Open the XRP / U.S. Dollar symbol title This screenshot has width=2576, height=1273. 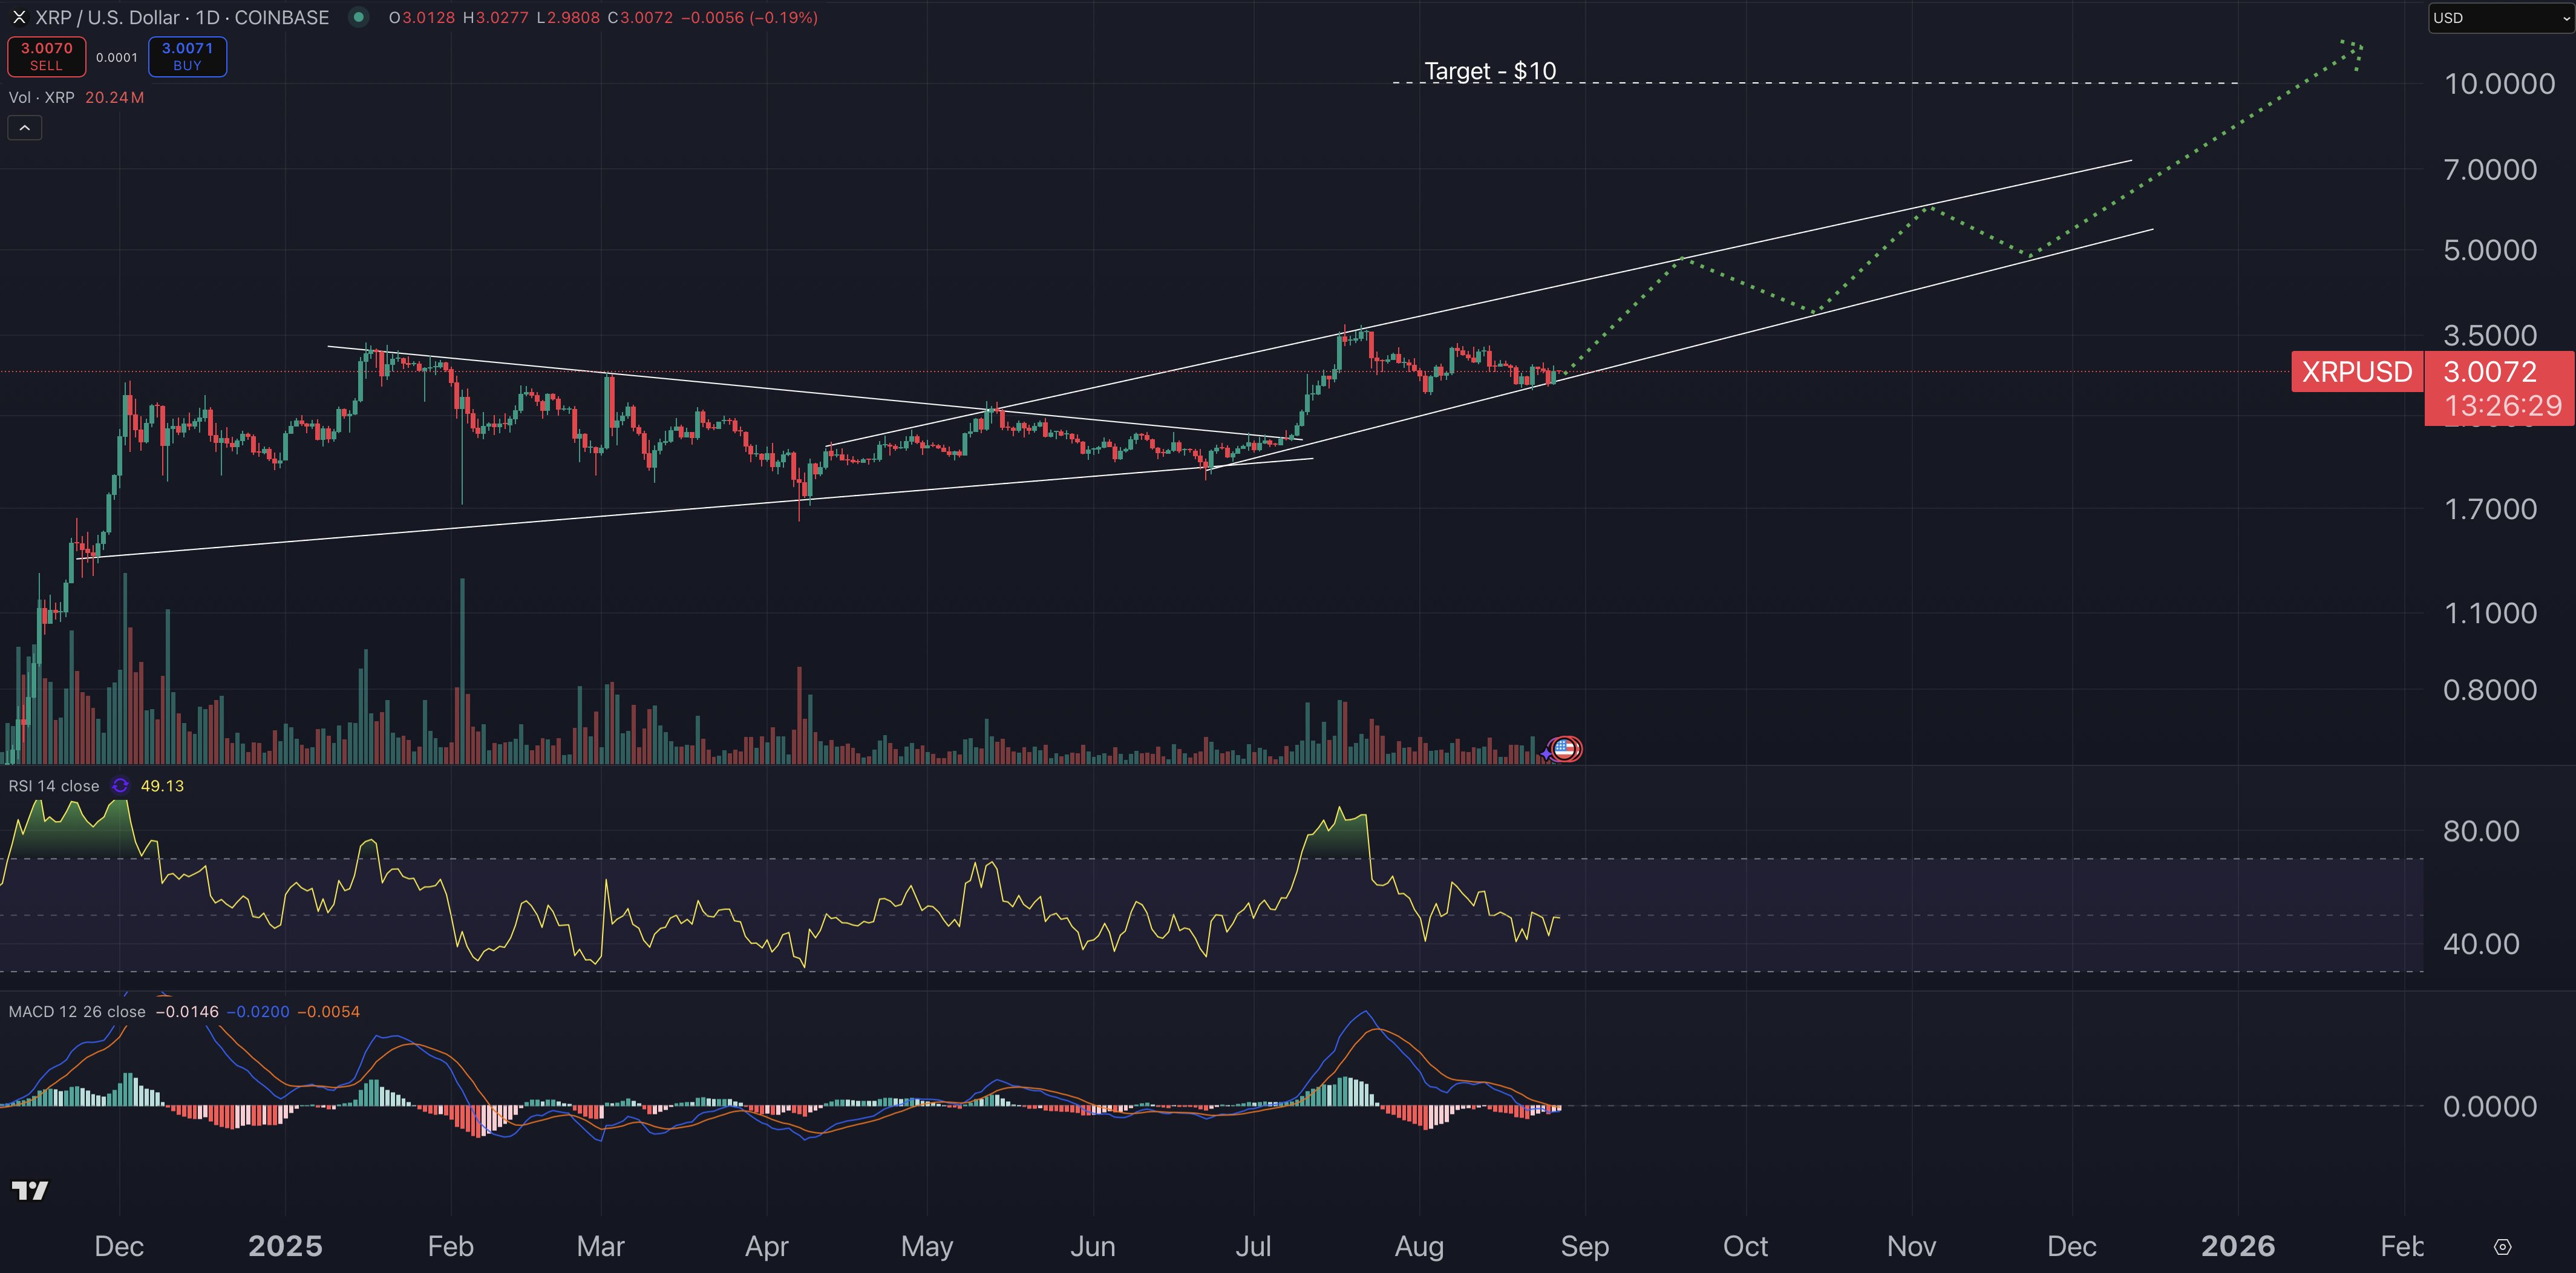coord(182,17)
